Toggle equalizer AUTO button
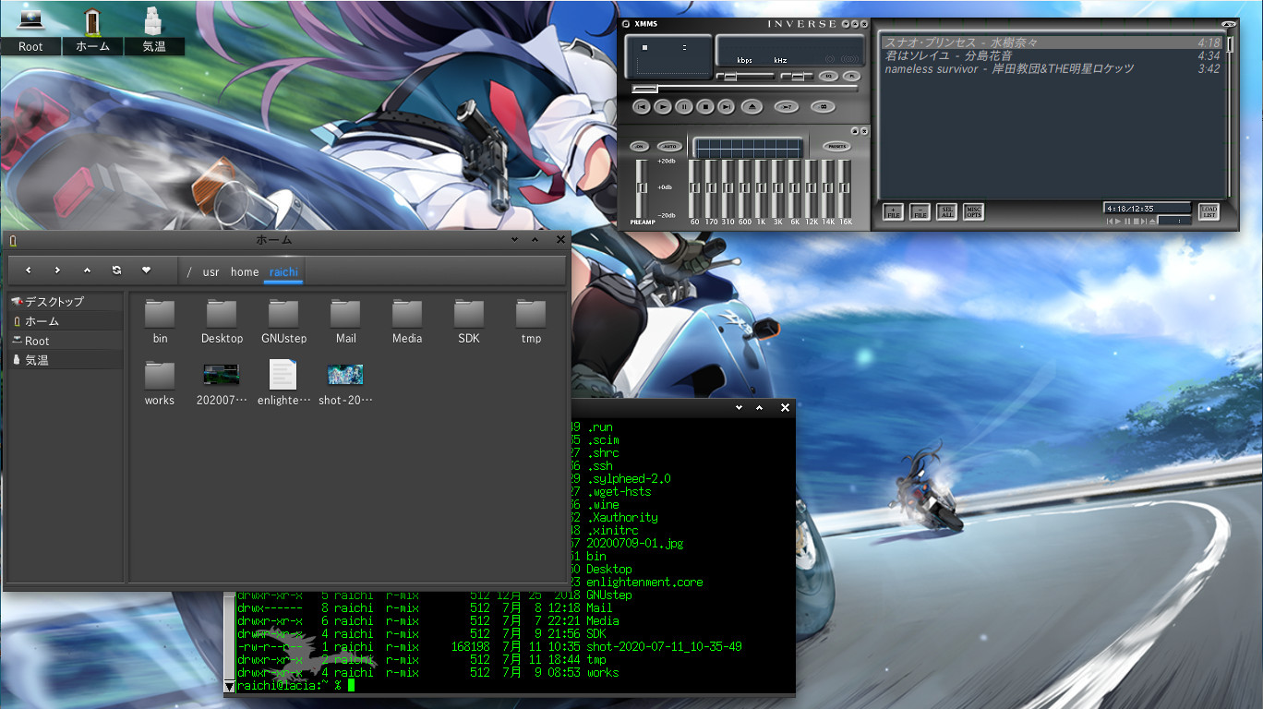Image resolution: width=1263 pixels, height=709 pixels. tap(669, 146)
